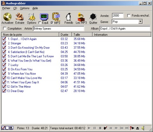Click the play-checked-tracks checkmark icon
The width and height of the screenshot is (153, 132).
(105, 128)
